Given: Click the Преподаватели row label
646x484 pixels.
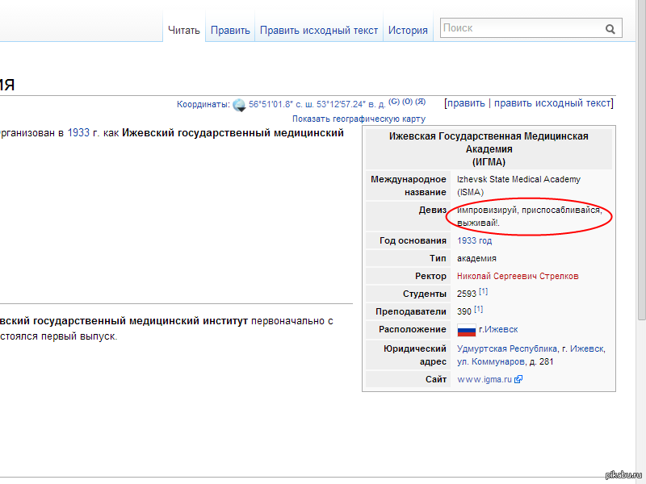Looking at the screenshot, I should (x=411, y=311).
